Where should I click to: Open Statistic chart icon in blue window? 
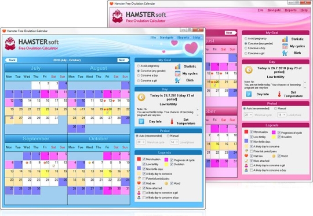pyautogui.click(x=177, y=66)
